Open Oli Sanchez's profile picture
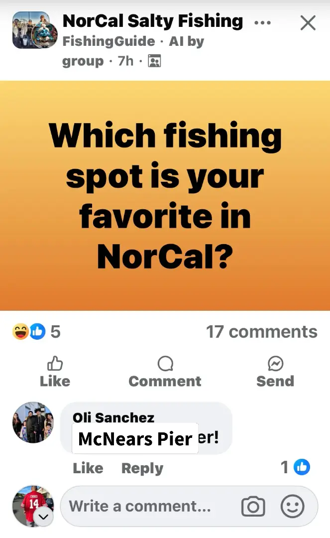The width and height of the screenshot is (330, 538). (x=32, y=422)
